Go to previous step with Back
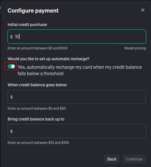This screenshot has height=167, width=151. tap(112, 159)
